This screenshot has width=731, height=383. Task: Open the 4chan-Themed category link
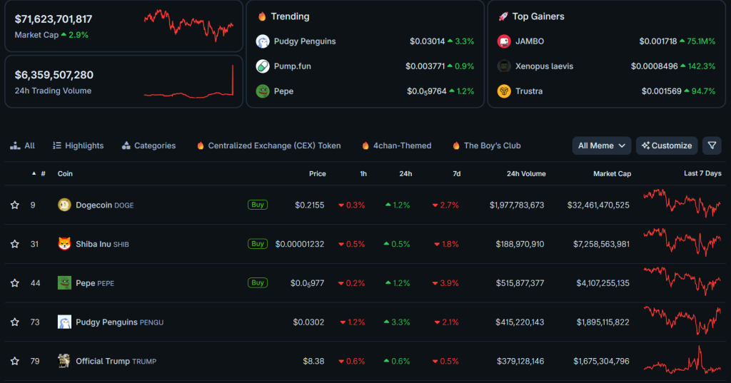396,145
